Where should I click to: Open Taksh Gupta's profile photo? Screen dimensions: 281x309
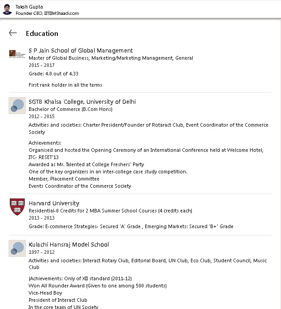coord(8,9)
